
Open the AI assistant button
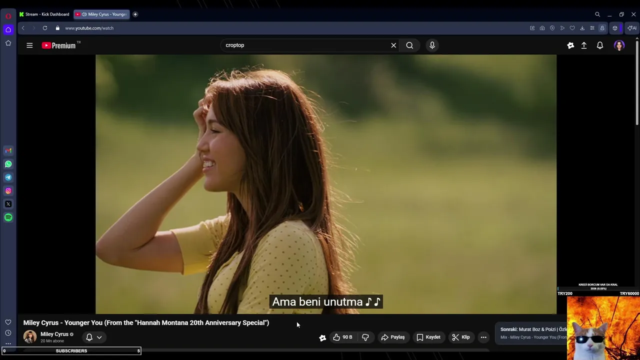tap(632, 28)
